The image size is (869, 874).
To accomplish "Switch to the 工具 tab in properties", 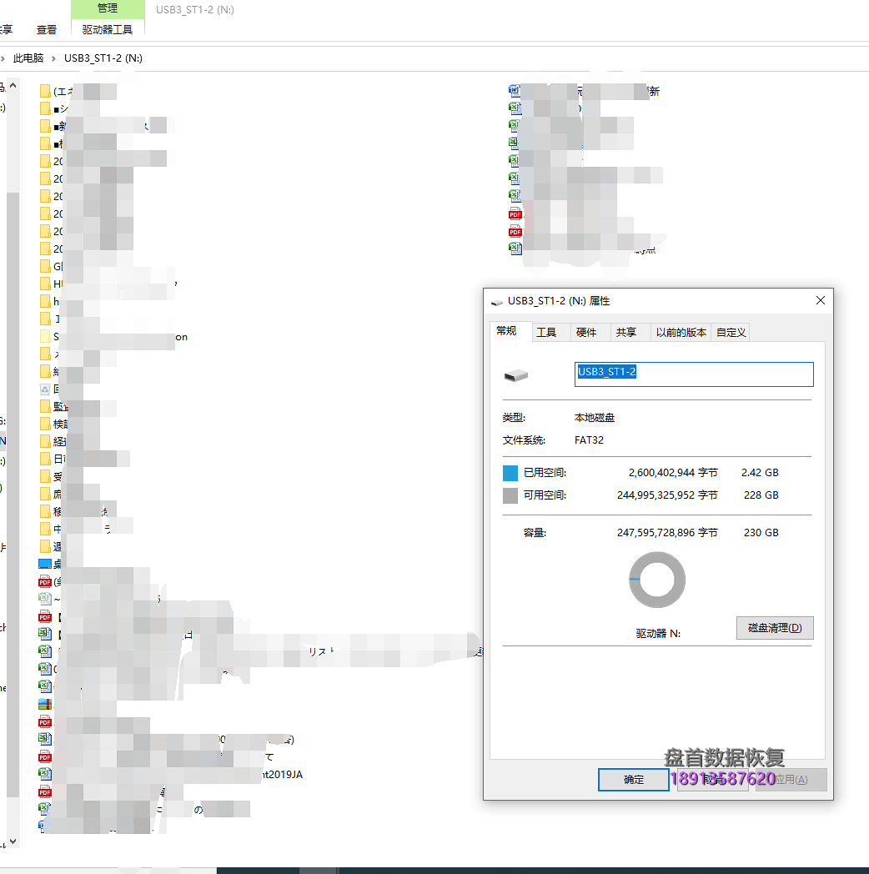I will click(x=546, y=332).
